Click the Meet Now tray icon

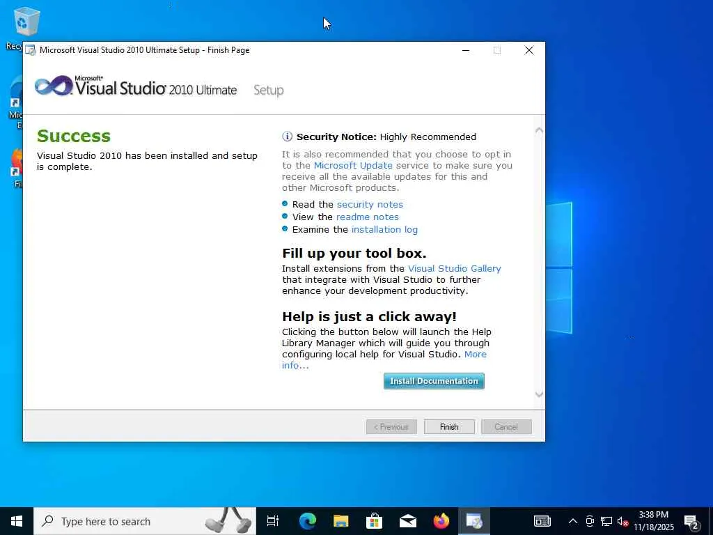click(x=590, y=521)
